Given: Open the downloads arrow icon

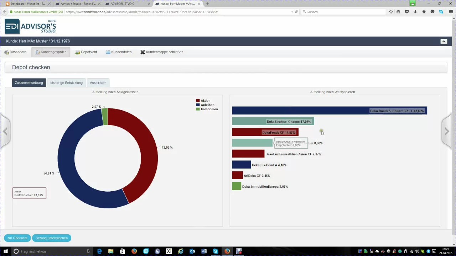Looking at the screenshot, I should click(x=415, y=12).
